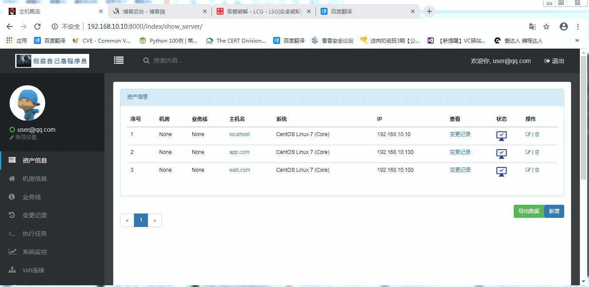Click status monitor icon for web.com
This screenshot has width=589, height=287.
pos(502,172)
